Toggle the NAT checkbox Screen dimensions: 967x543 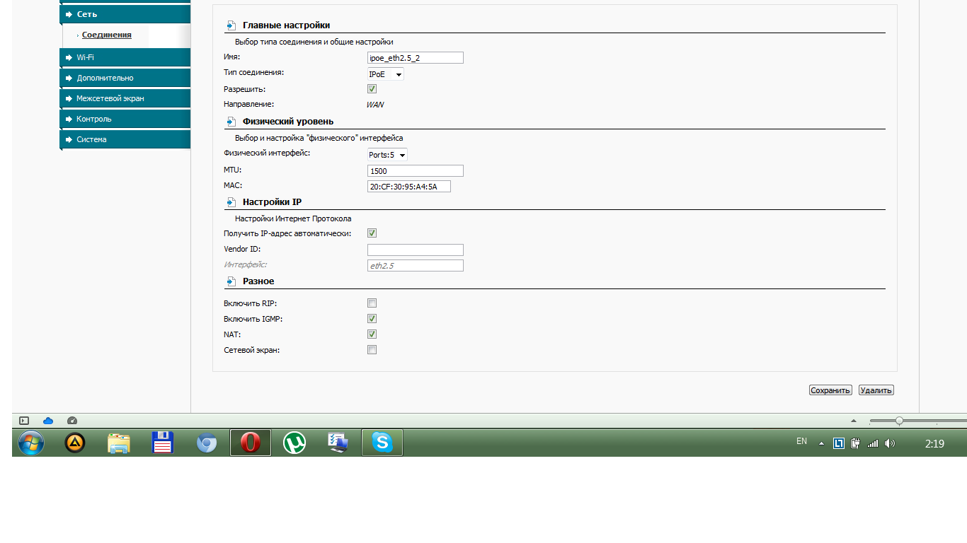click(372, 334)
